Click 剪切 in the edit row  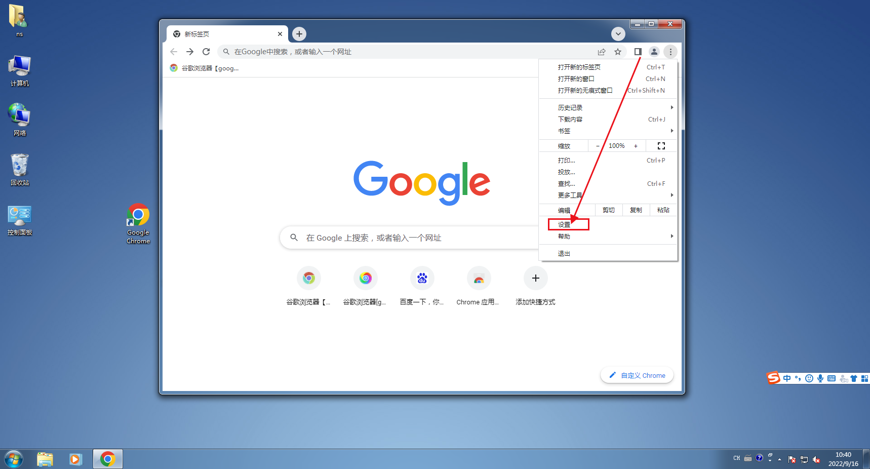click(609, 210)
